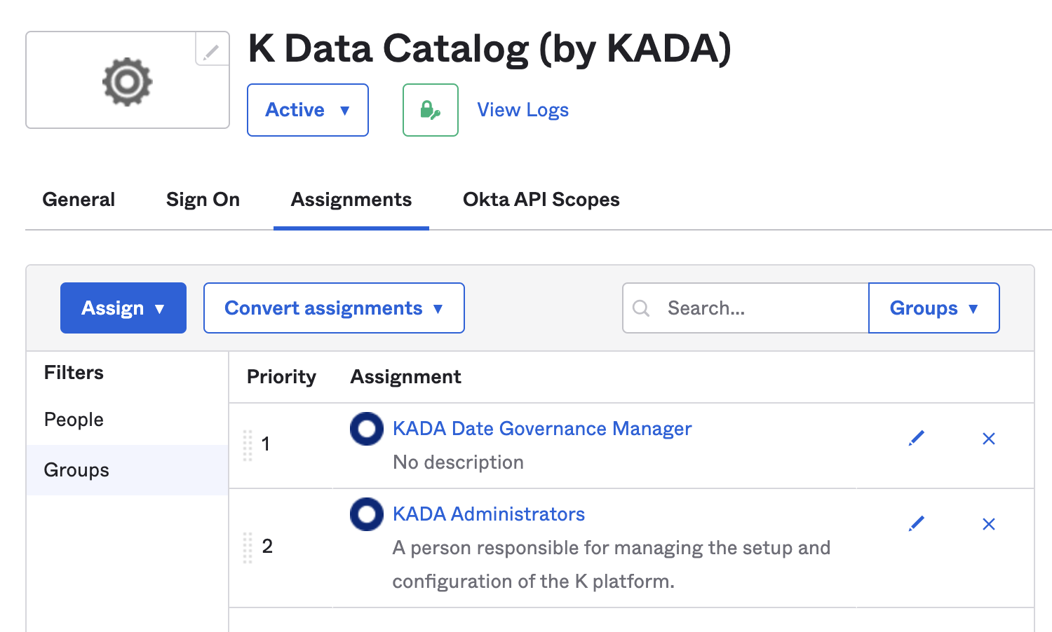The width and height of the screenshot is (1052, 632).
Task: Click the drag handle for priority 1 row
Action: (248, 445)
